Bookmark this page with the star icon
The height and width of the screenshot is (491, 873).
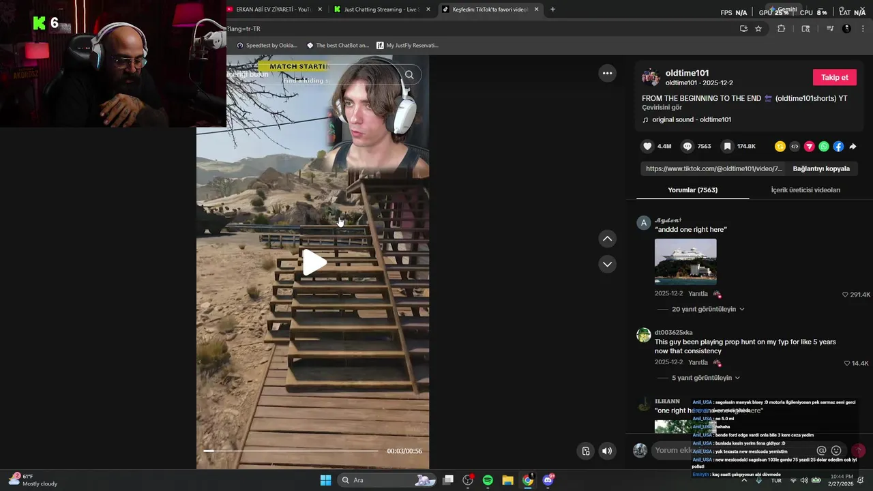coord(758,29)
